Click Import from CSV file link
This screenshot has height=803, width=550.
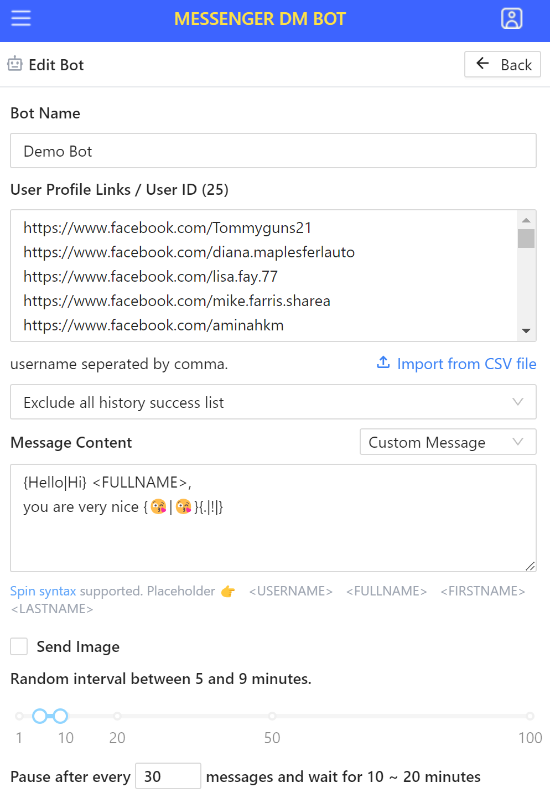click(x=466, y=364)
